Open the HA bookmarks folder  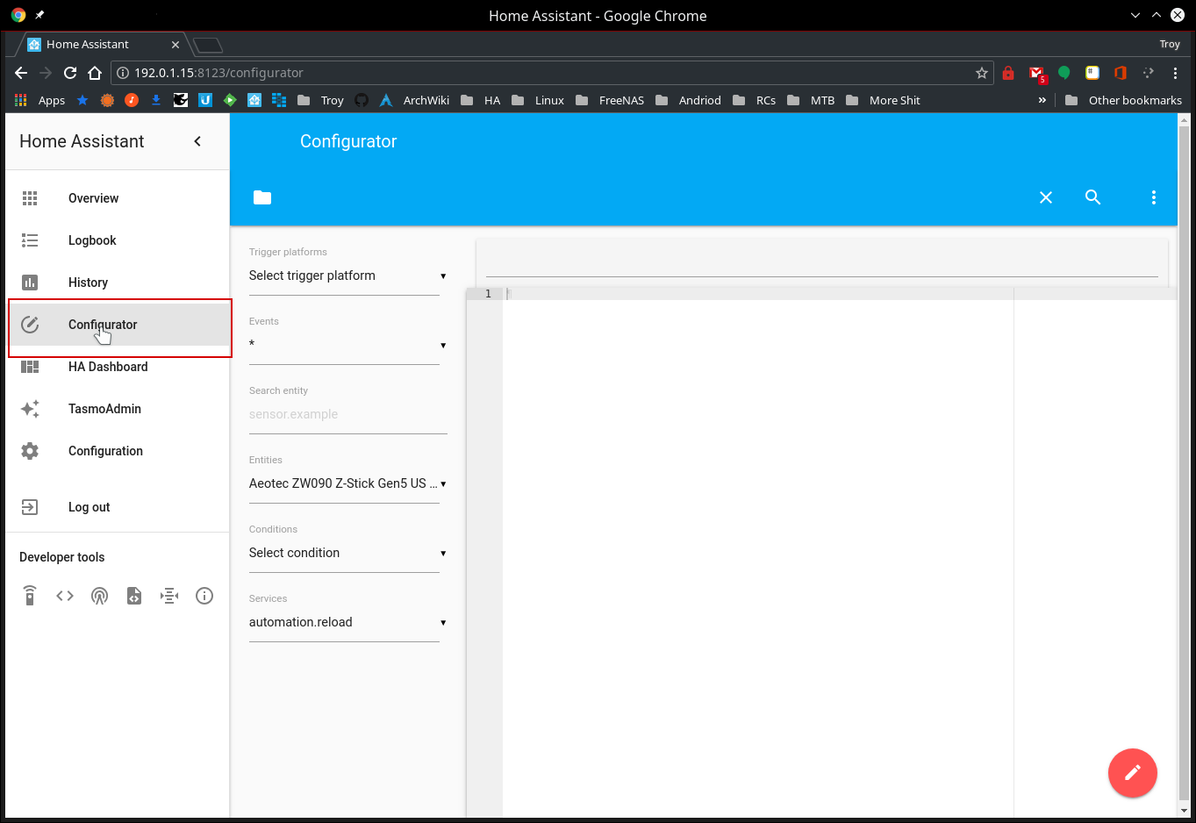[481, 100]
